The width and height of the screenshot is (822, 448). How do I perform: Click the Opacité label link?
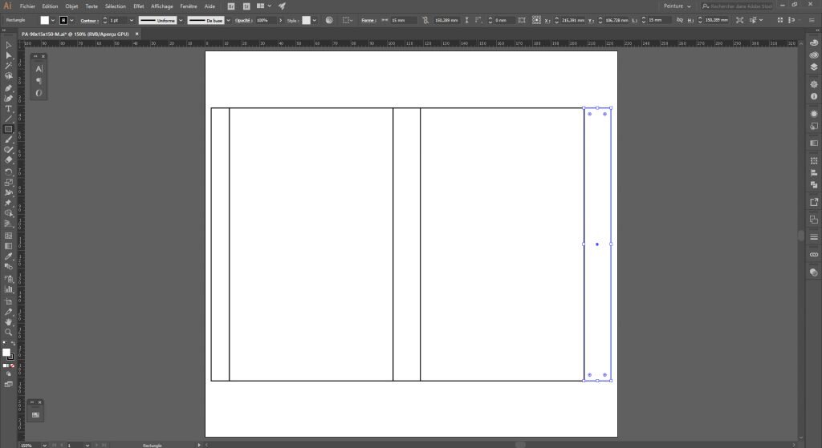tap(242, 19)
